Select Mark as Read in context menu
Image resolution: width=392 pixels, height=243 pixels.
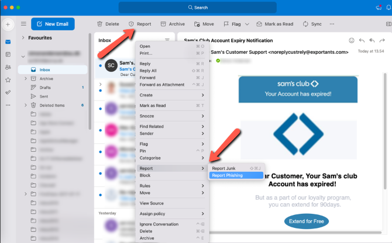tap(172, 106)
